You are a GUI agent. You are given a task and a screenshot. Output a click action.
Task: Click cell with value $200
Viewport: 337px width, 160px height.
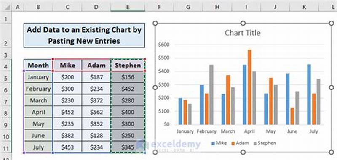pos(67,77)
